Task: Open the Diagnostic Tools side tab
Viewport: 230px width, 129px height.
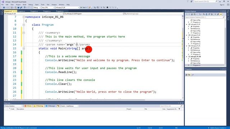Action: coord(228,15)
